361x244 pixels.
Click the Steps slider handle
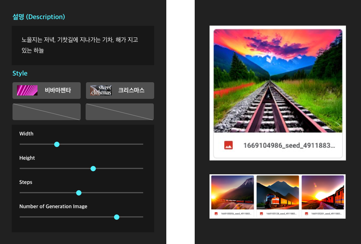[79, 193]
